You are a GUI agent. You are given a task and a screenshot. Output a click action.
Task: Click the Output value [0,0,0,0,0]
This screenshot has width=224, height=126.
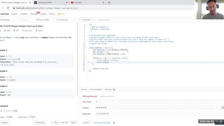(101, 107)
